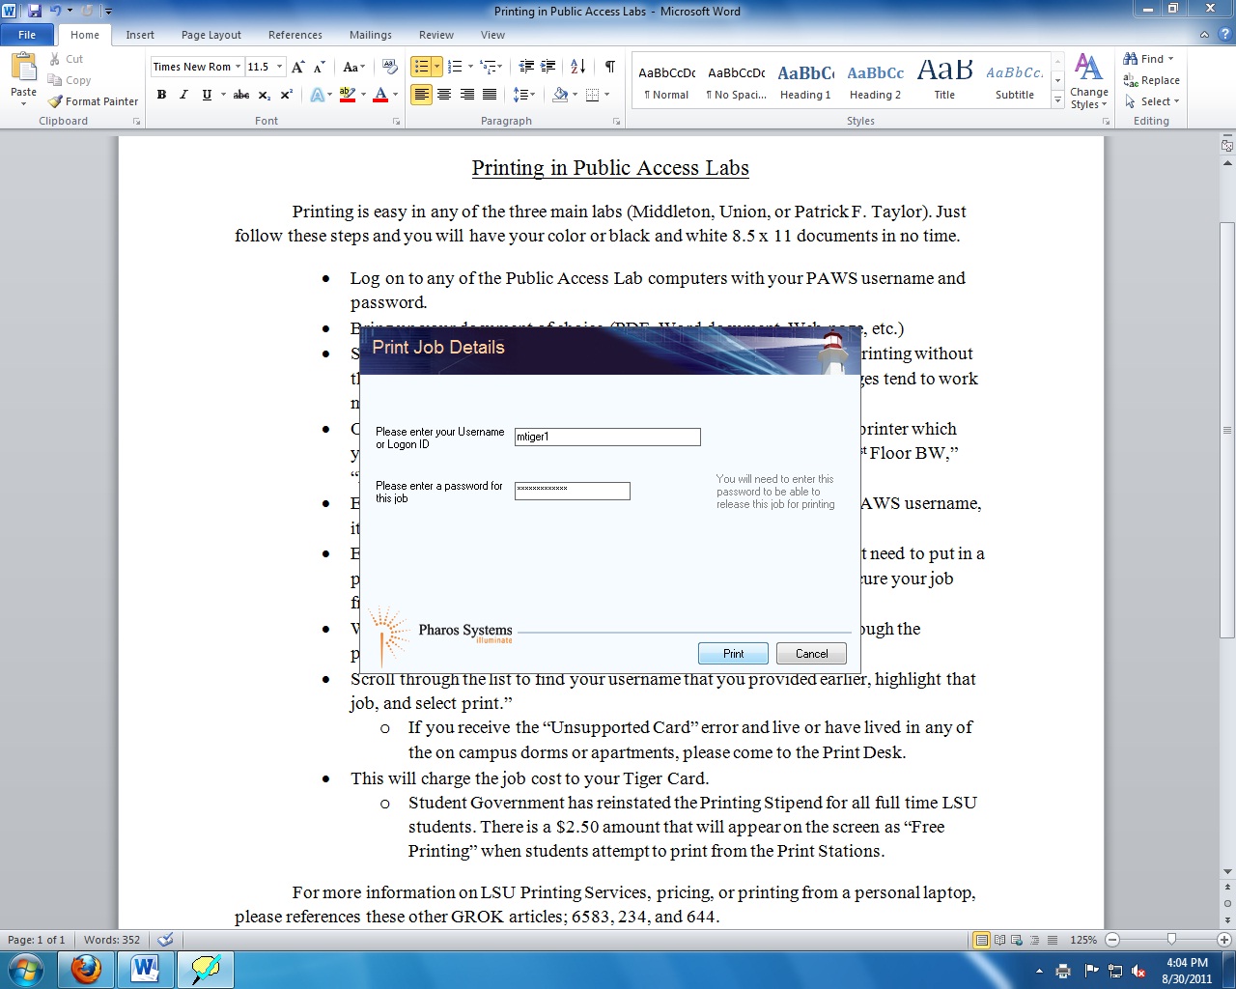Open the font name dropdown
The width and height of the screenshot is (1236, 989).
point(238,67)
